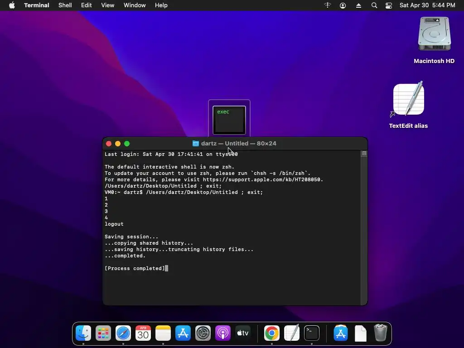The height and width of the screenshot is (348, 464).
Task: Click the VM0 prompt command line
Action: [x=184, y=192]
